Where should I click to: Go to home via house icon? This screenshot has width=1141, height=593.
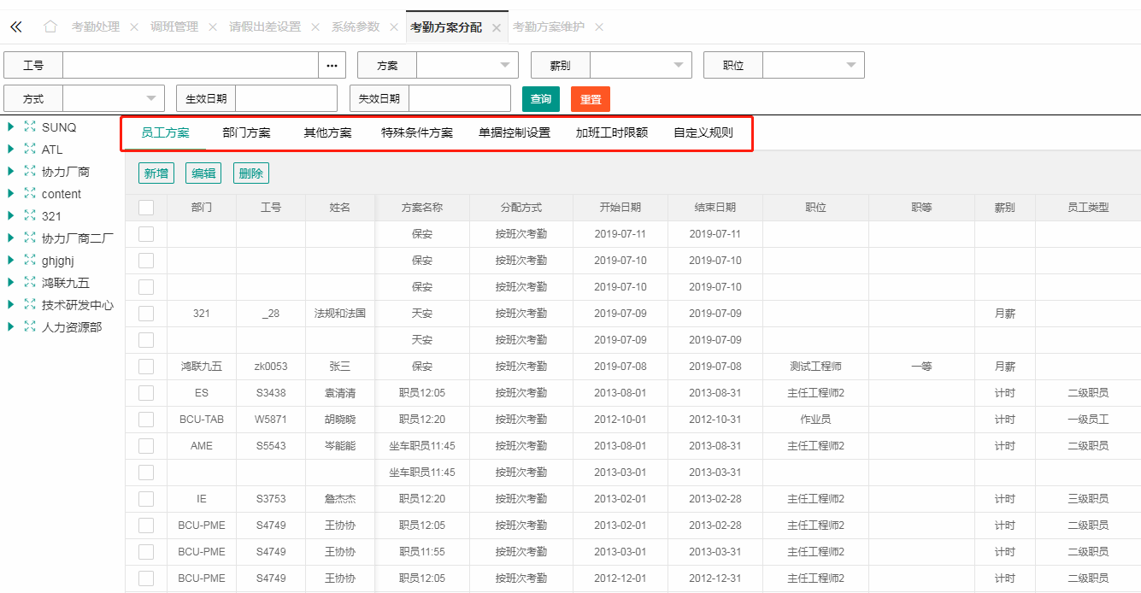50,27
